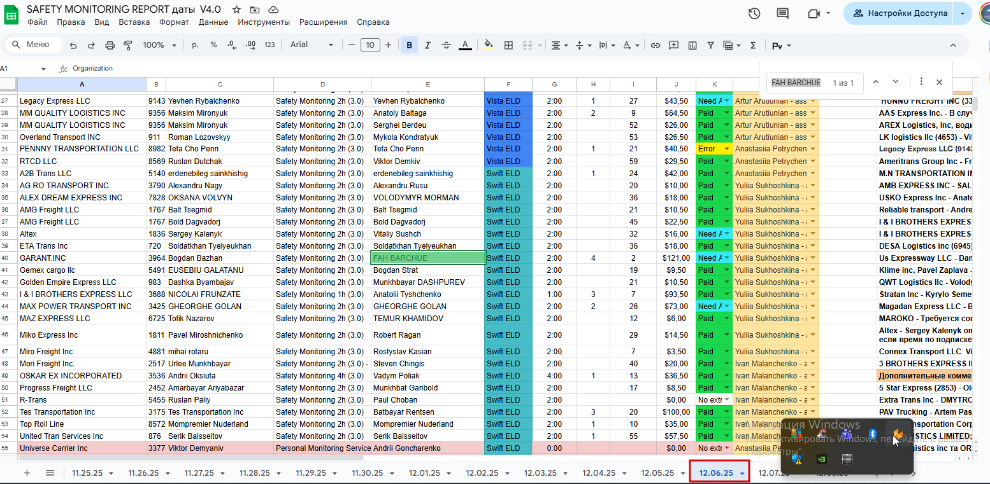This screenshot has width=990, height=484.
Task: Open Windows Security shield in tray popup
Action: pyautogui.click(x=797, y=459)
